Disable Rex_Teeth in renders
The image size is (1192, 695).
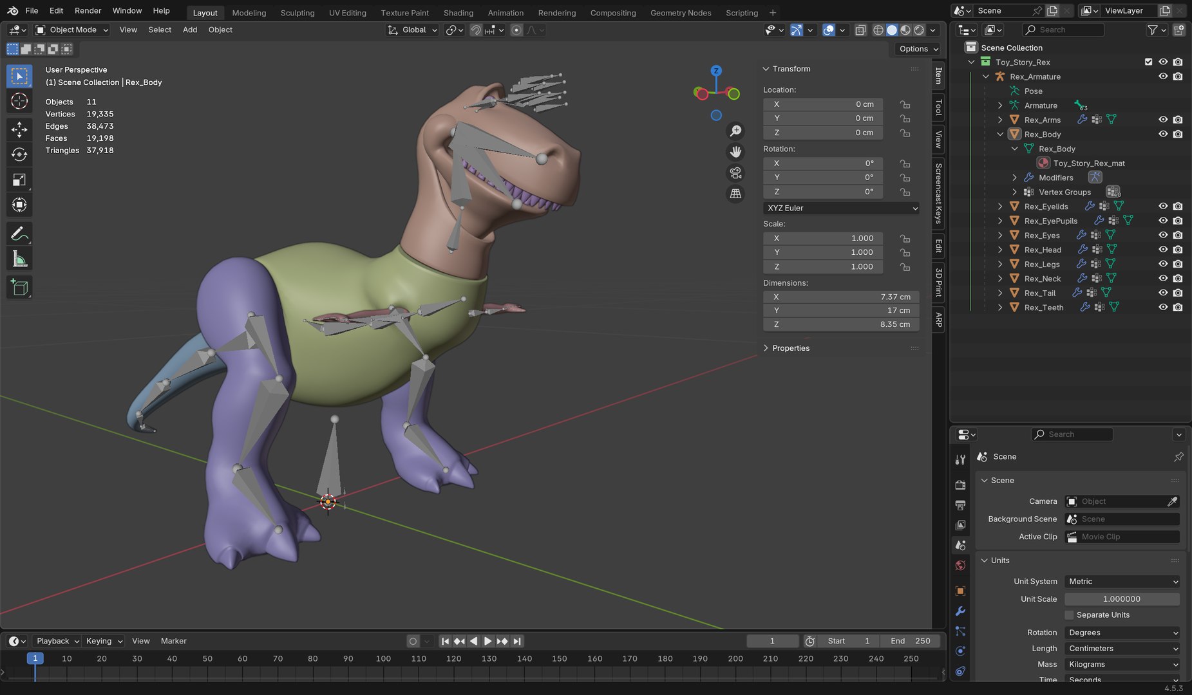[x=1178, y=308]
